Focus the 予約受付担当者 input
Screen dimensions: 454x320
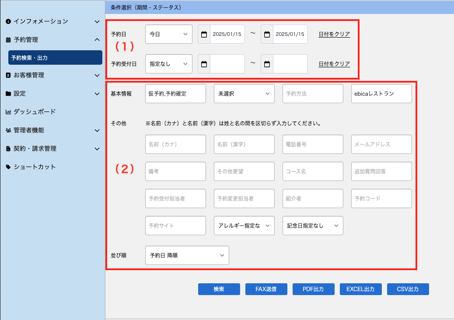[x=175, y=198]
